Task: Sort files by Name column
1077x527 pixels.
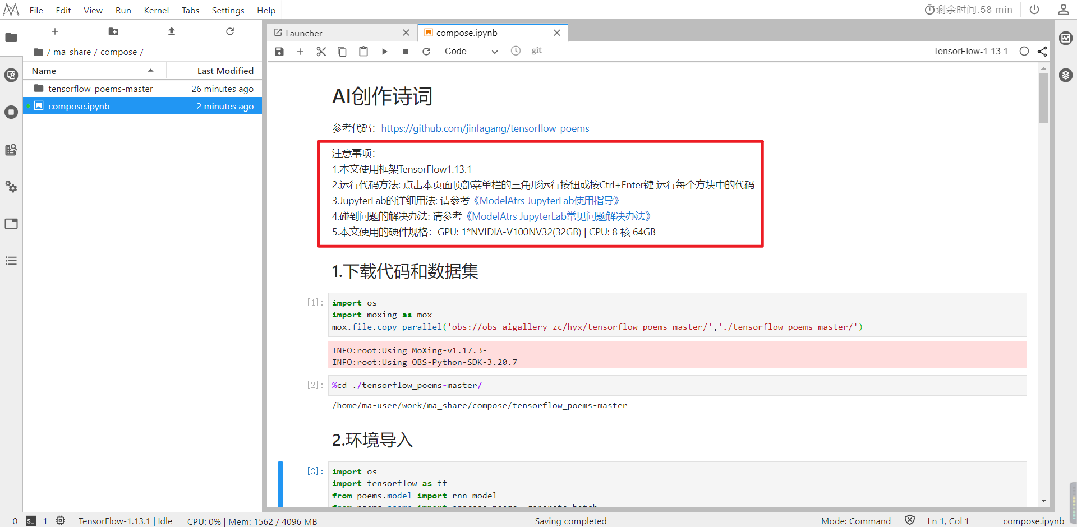Action: pos(93,71)
